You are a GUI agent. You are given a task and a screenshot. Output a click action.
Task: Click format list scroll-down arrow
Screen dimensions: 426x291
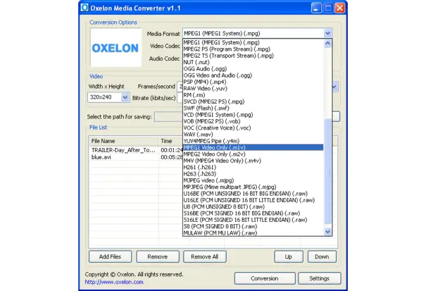(x=328, y=231)
